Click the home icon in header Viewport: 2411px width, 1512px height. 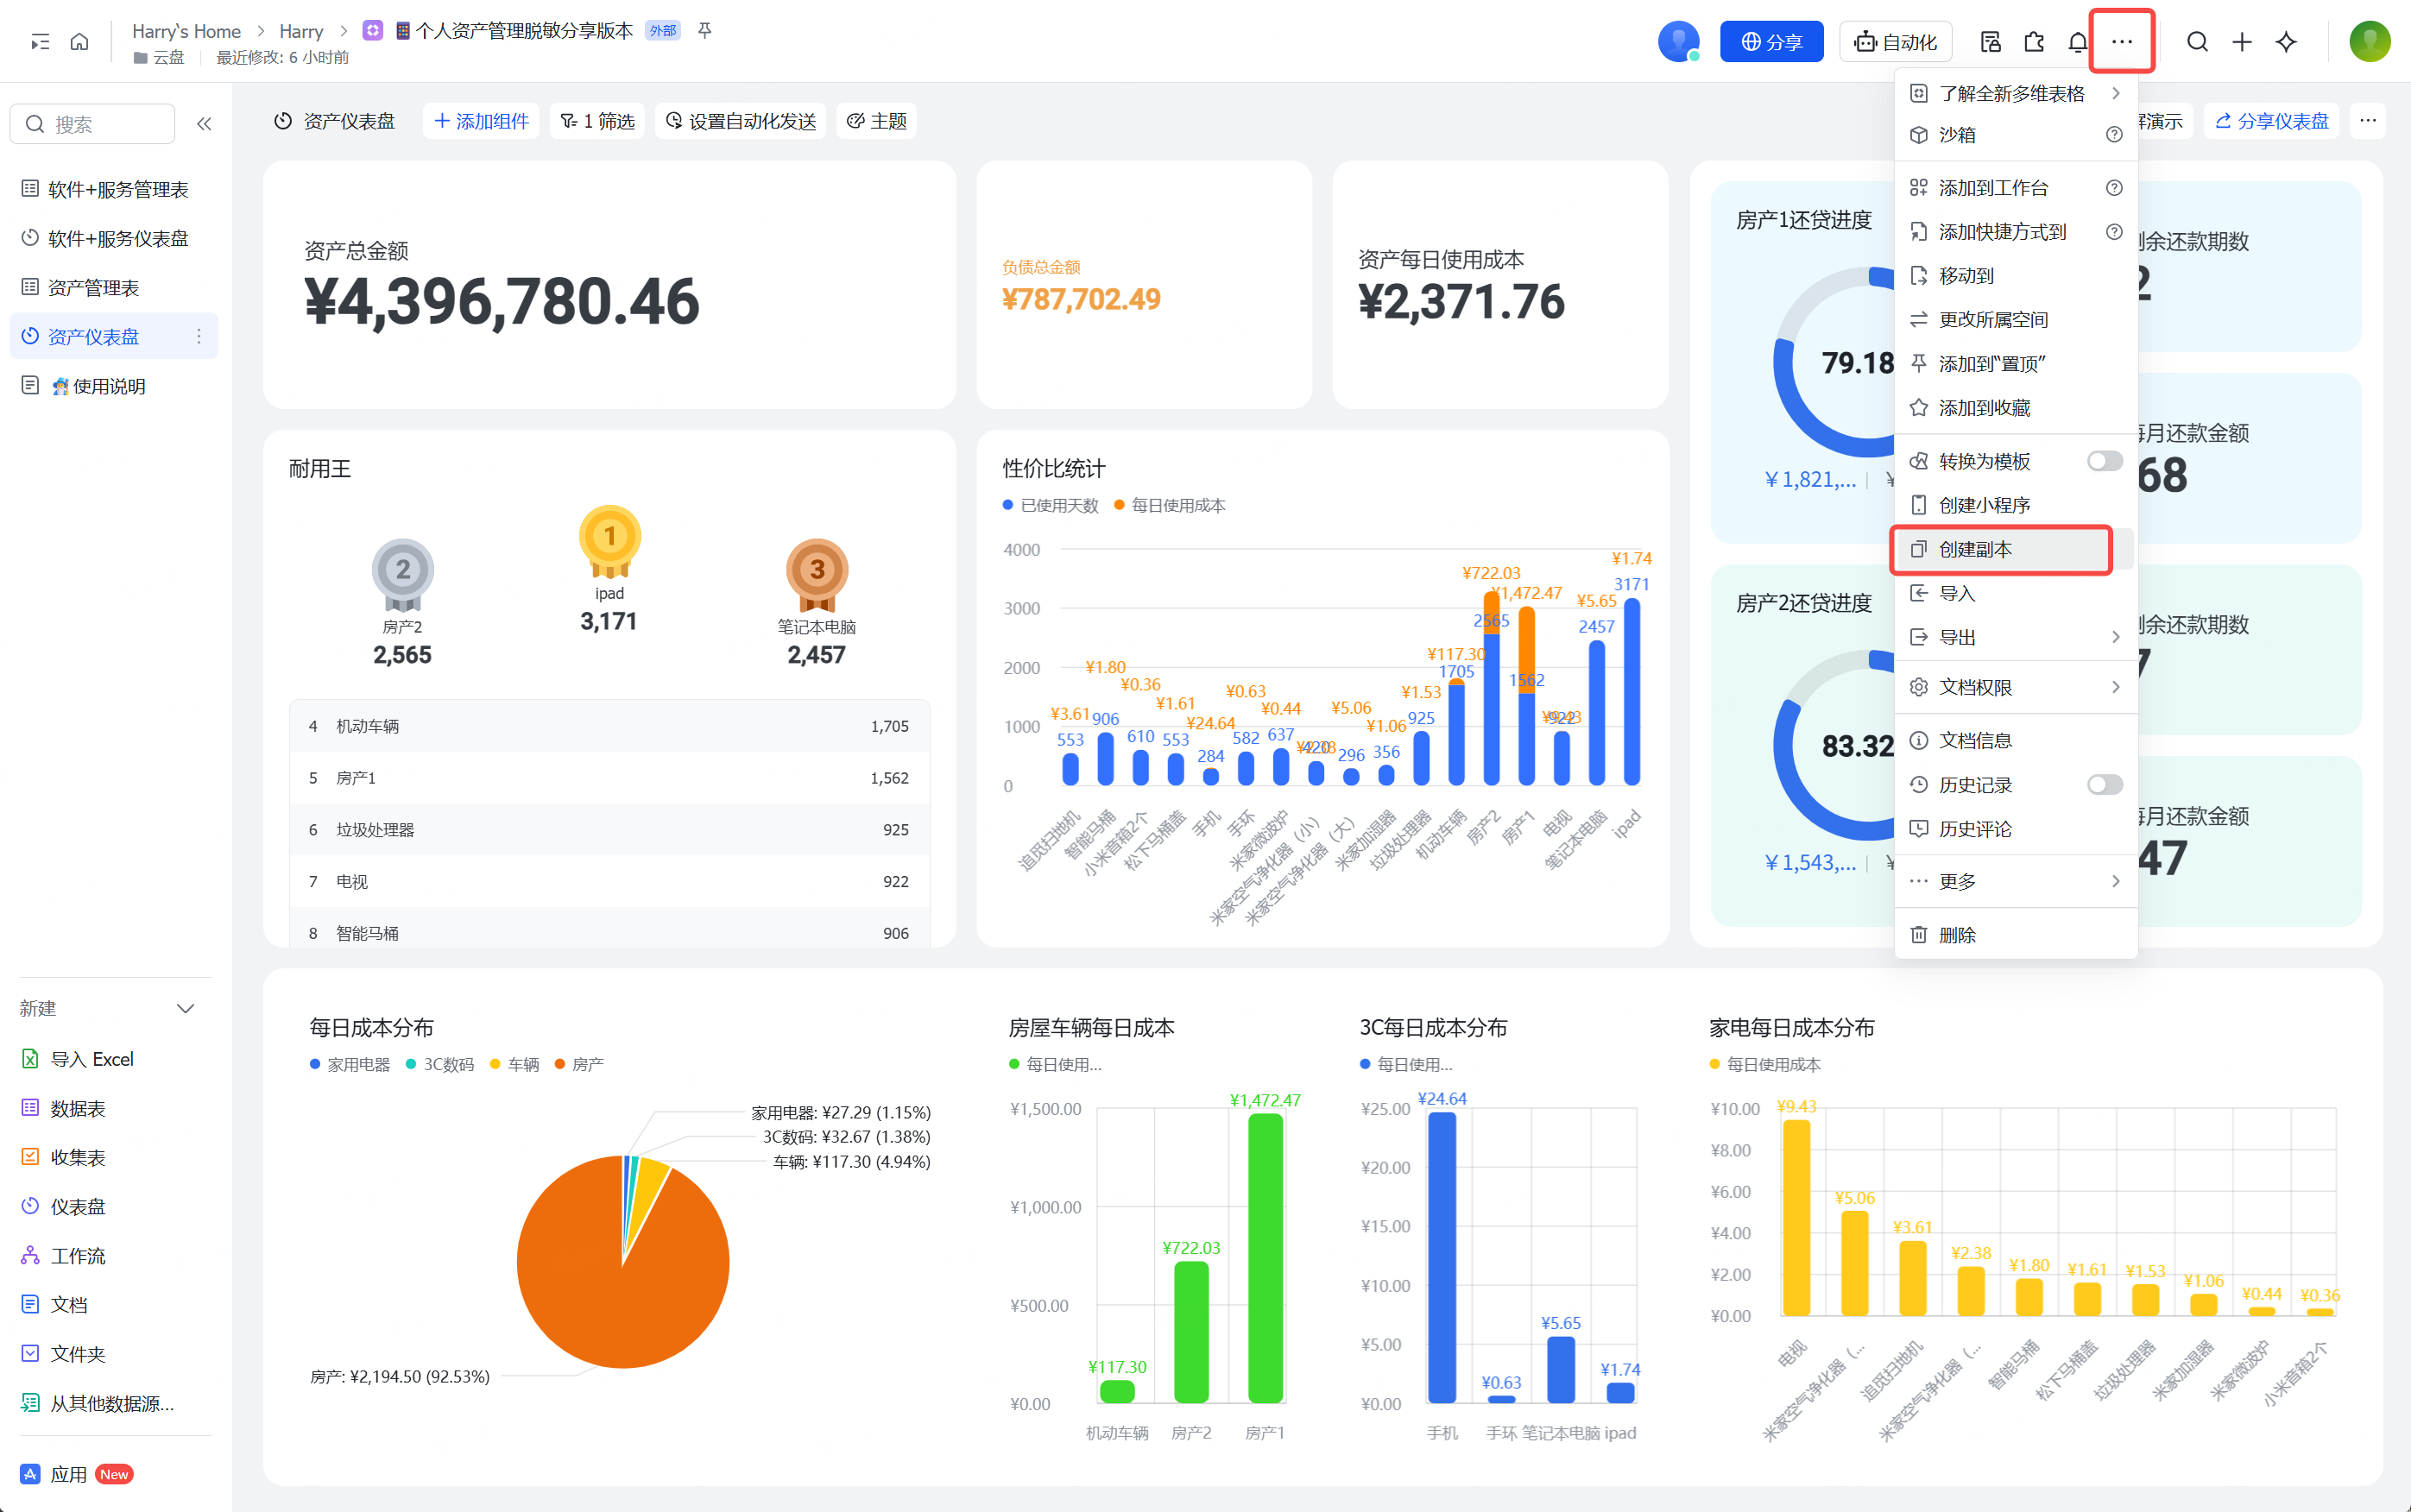click(79, 42)
